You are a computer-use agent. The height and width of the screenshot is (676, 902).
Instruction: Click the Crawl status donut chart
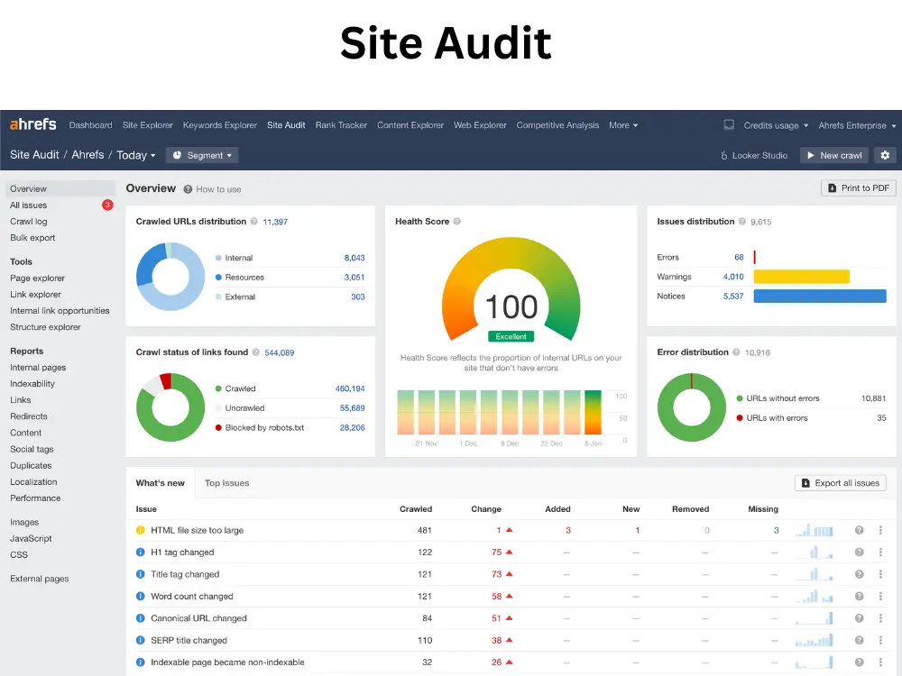click(170, 407)
